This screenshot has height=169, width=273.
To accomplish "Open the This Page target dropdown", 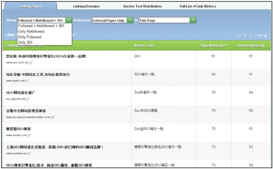I will 193,20.
